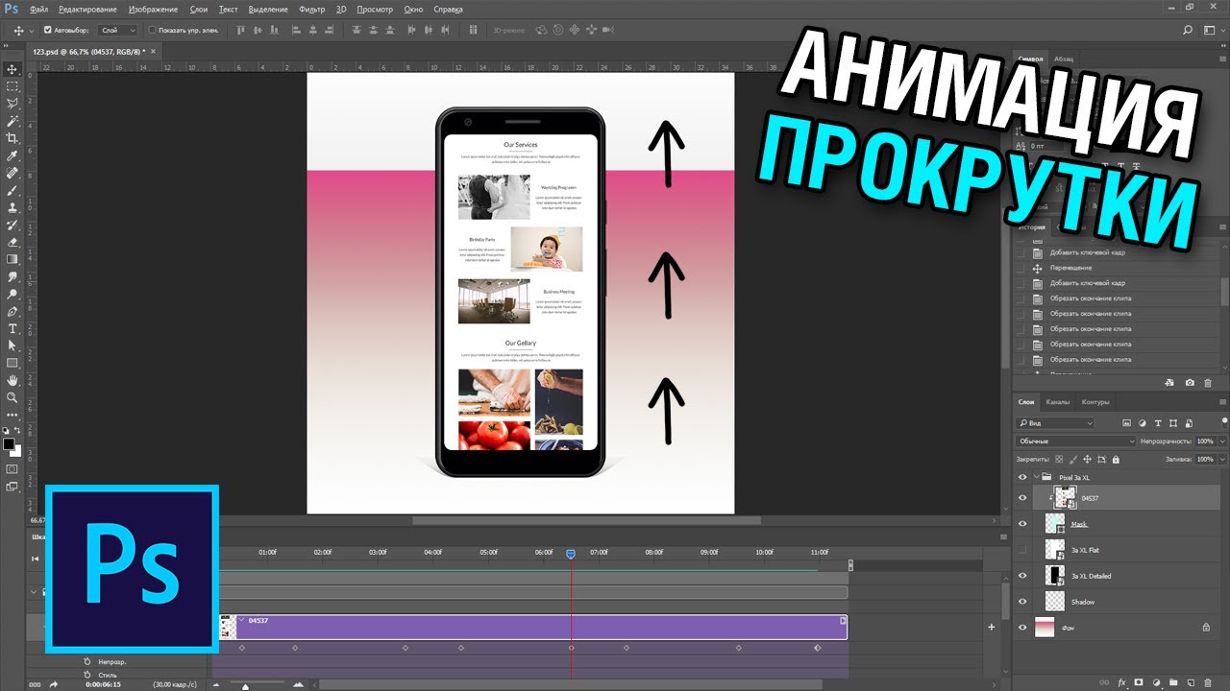Click the Фон layer thumbnail
Screen dimensions: 1230x691
tap(1045, 627)
